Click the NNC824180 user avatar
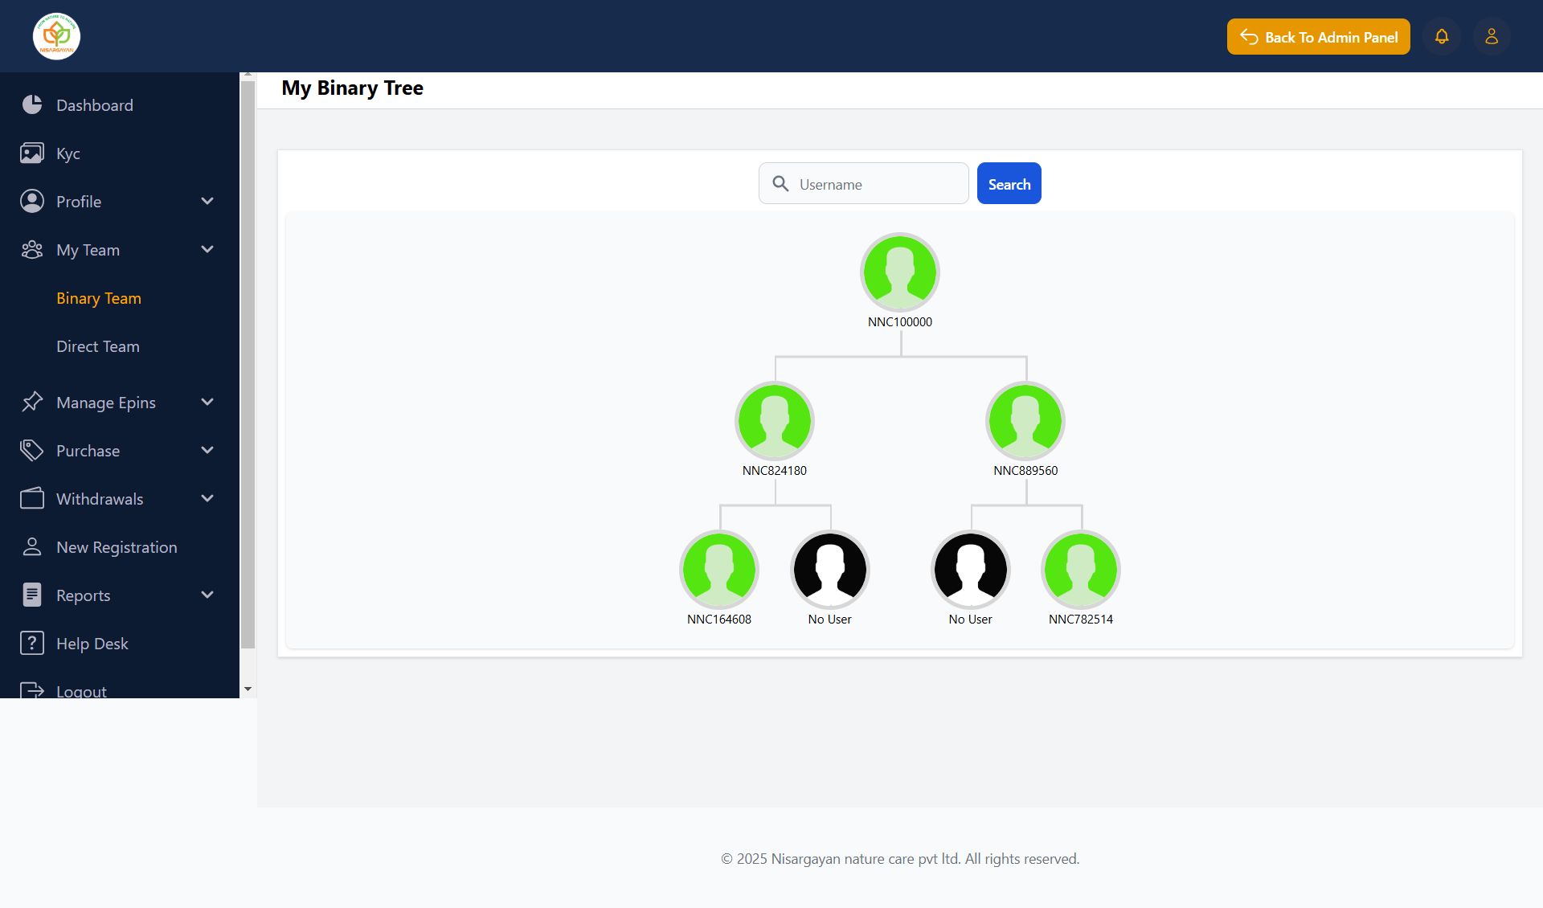Image resolution: width=1543 pixels, height=908 pixels. click(x=775, y=421)
